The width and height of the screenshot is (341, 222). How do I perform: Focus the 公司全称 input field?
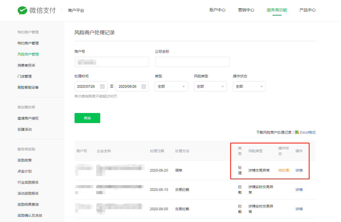[x=192, y=62]
